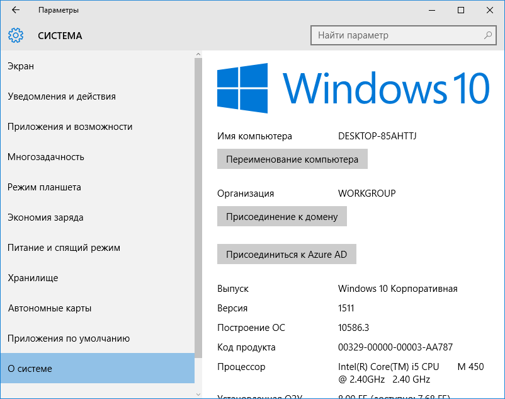Click the Переименование компьютера button
Screen dimensions: 505x399
click(x=292, y=159)
